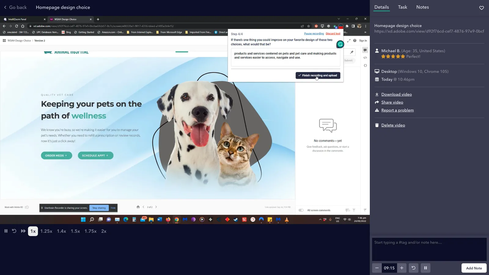Click Delete video link
Screen dimensions: 489x275
tap(393, 125)
